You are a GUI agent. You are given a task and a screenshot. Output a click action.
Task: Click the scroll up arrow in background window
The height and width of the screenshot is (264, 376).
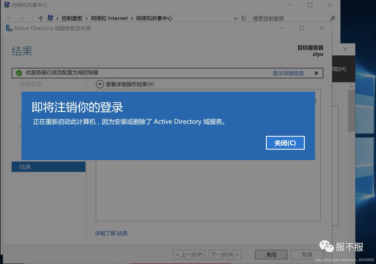tap(352, 86)
